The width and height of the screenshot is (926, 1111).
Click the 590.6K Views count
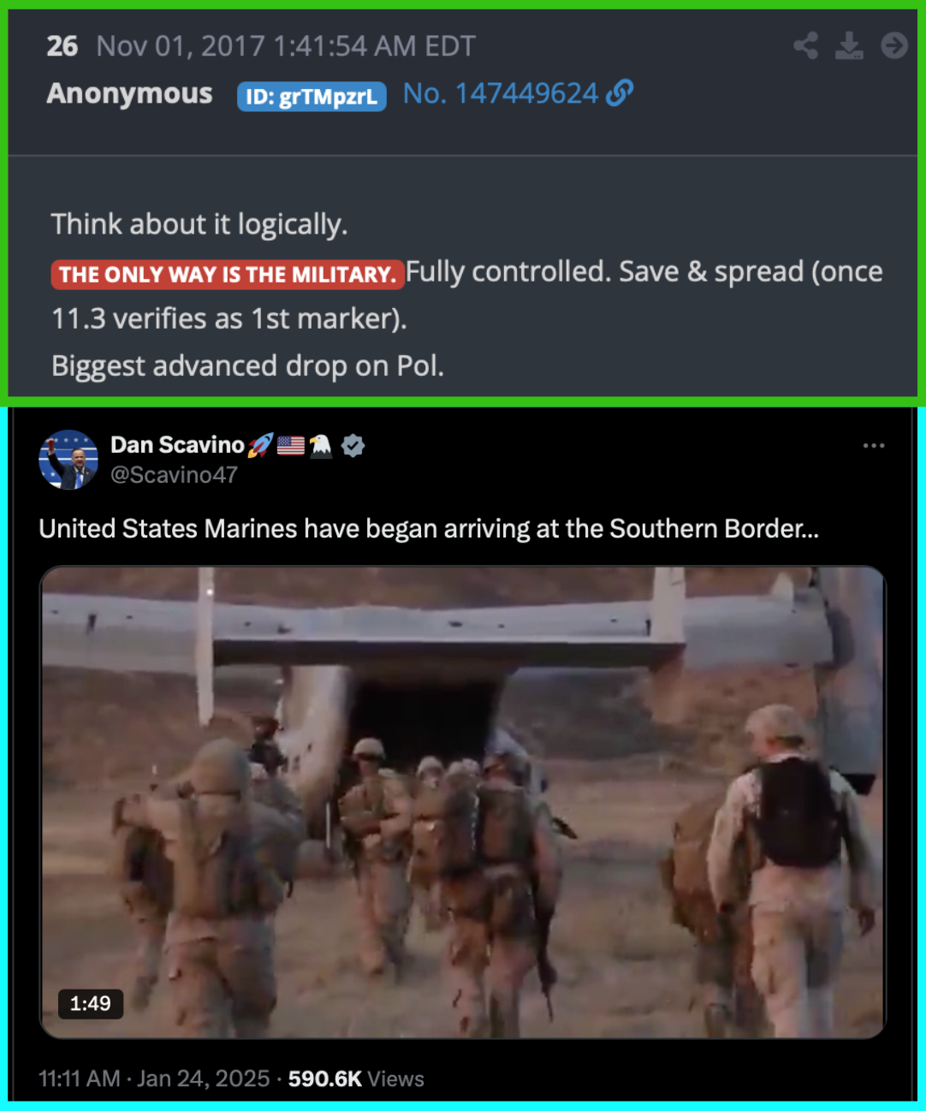[356, 1078]
